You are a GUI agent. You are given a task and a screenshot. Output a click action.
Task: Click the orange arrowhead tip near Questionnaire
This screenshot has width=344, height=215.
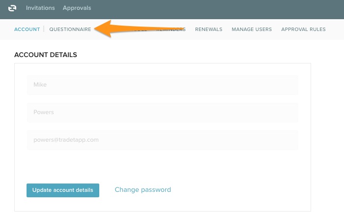tap(97, 29)
